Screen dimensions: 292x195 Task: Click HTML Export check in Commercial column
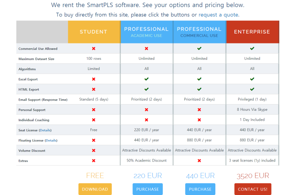[x=199, y=89]
